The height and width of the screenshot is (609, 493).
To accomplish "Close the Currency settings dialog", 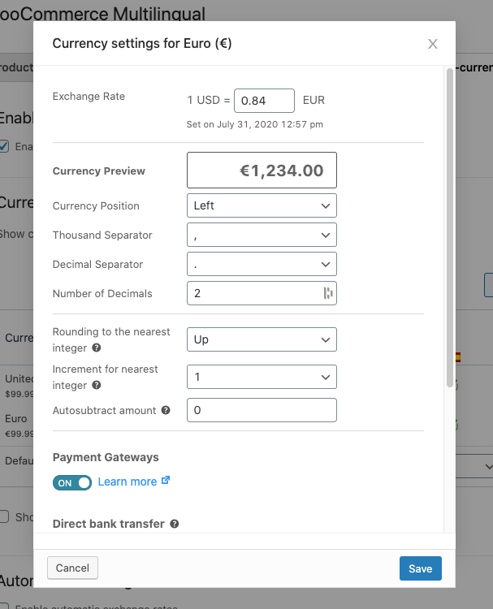I will click(433, 44).
